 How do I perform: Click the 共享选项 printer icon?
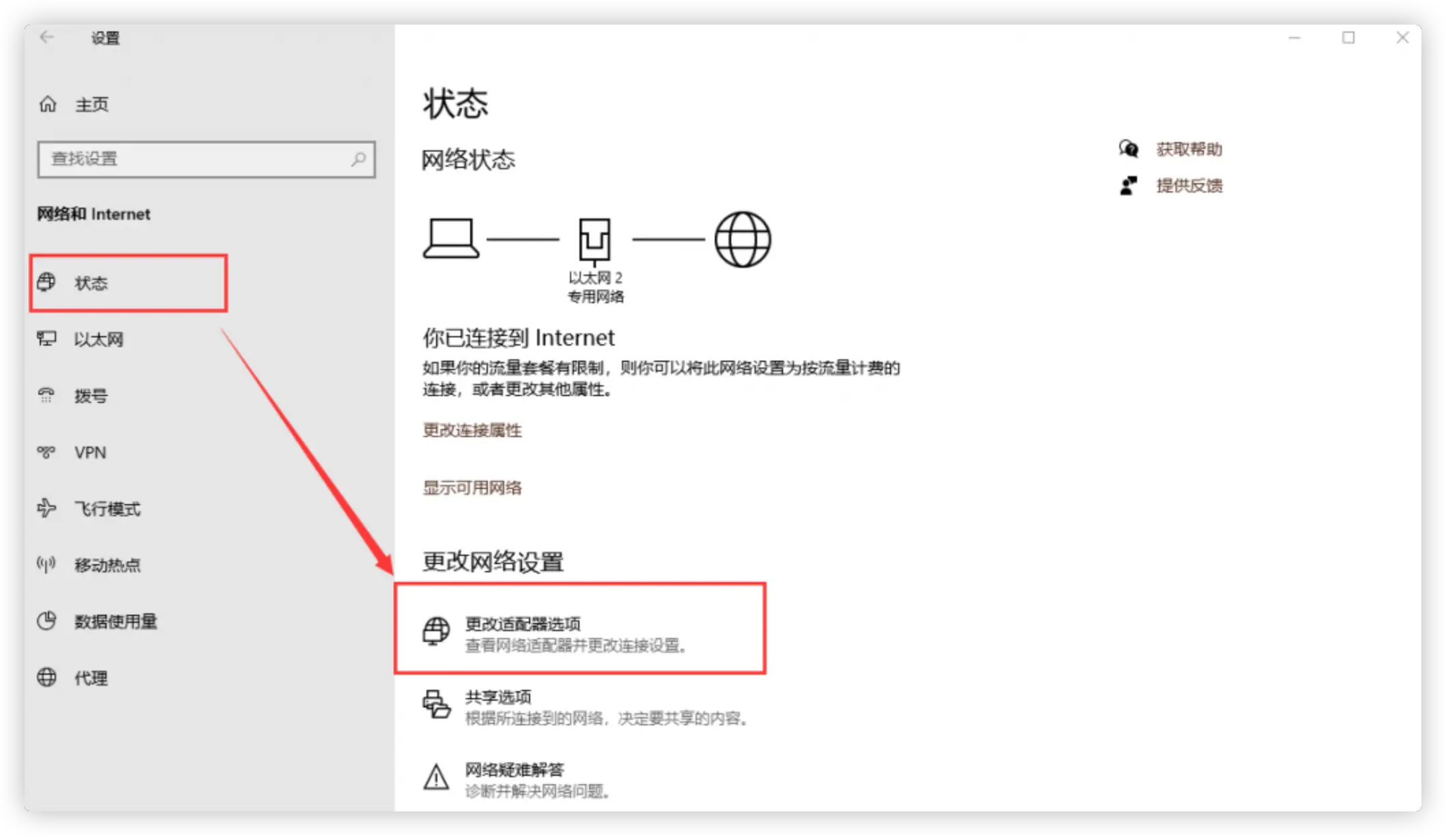[x=436, y=704]
